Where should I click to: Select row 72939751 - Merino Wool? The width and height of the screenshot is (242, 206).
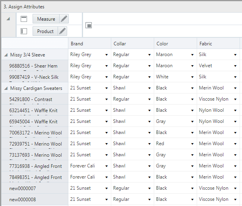[35, 144]
